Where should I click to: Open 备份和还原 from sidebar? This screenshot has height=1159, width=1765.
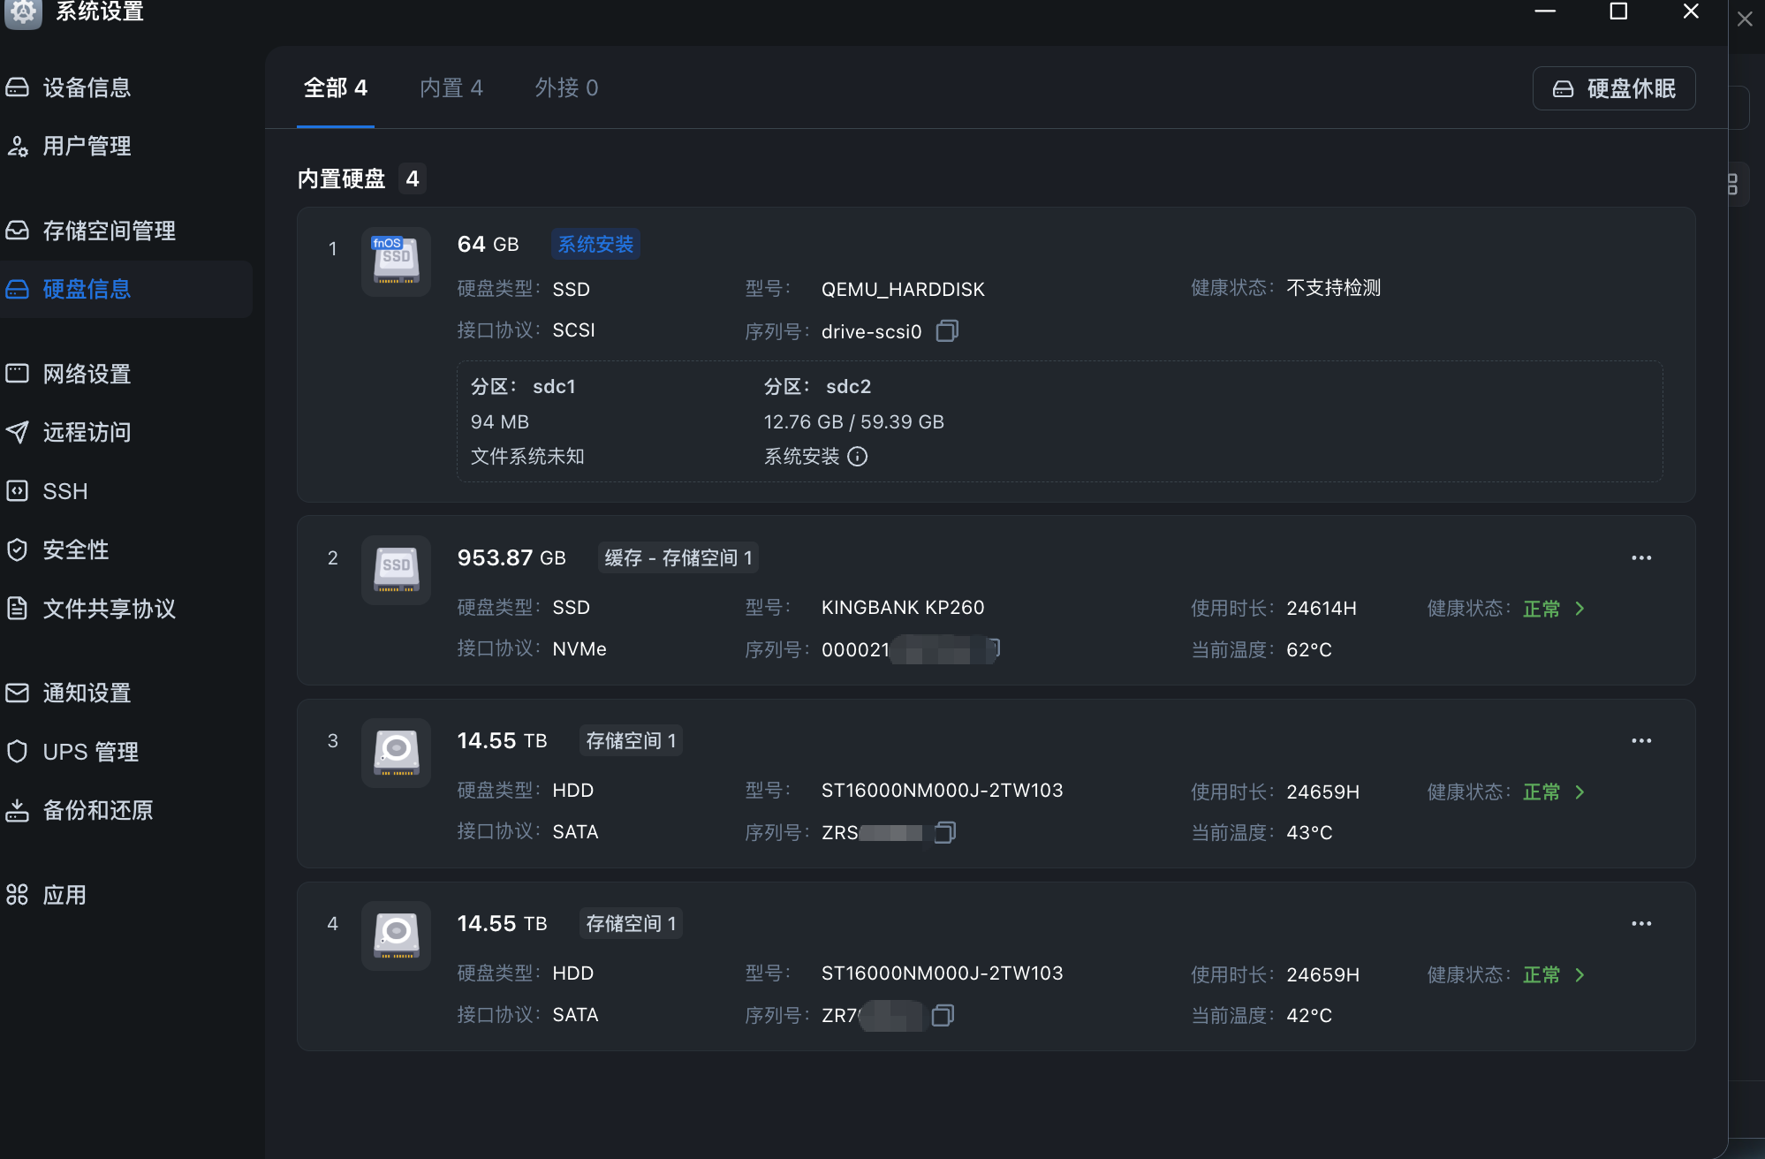tap(97, 810)
